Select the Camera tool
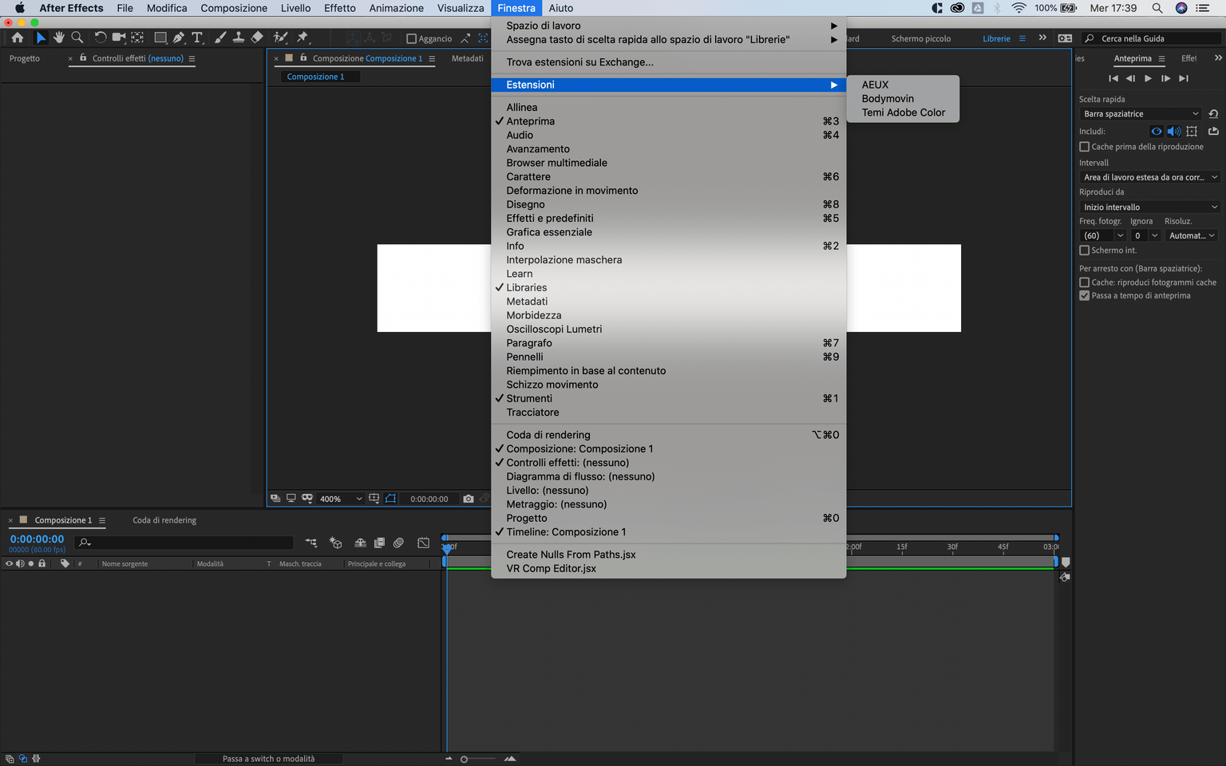This screenshot has width=1226, height=766. [119, 38]
